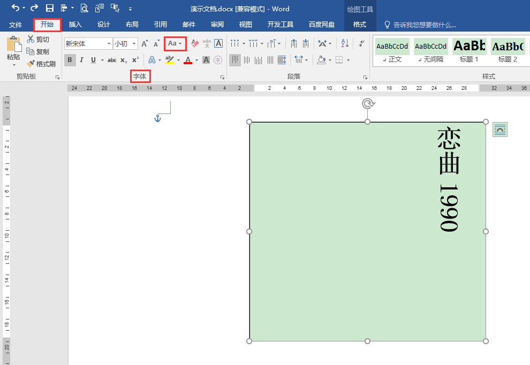Screen dimensions: 530x365
Task: Open the 小初 font size dropdown
Action: 134,43
